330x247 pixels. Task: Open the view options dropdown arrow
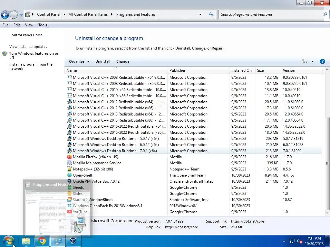point(313,61)
